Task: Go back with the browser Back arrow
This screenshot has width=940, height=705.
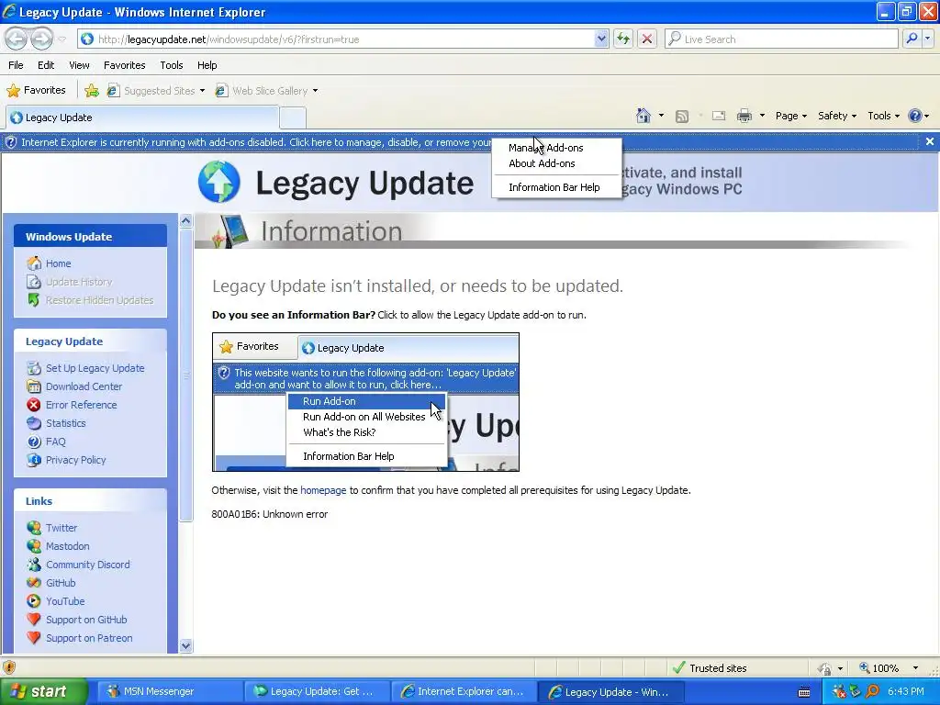Action: tap(17, 39)
